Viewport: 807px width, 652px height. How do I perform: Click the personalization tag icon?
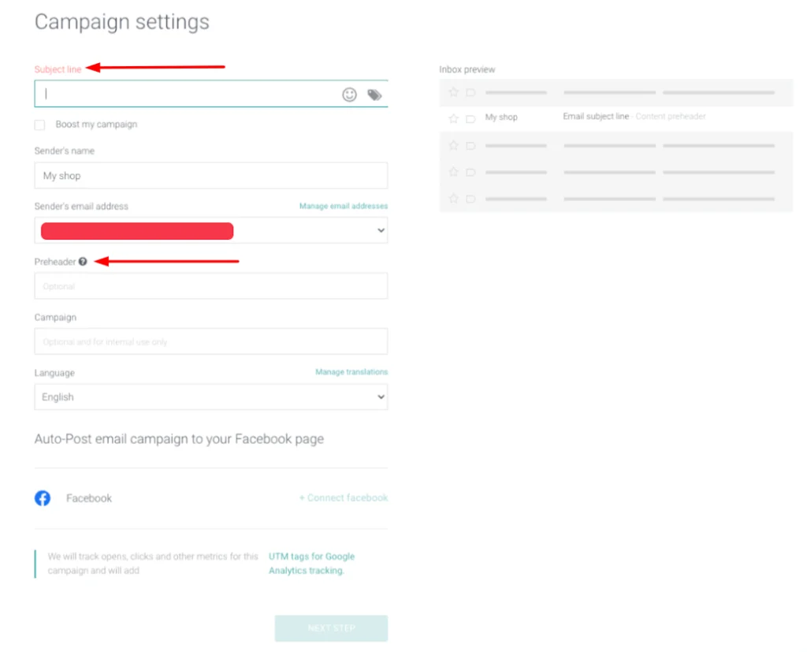pos(374,95)
